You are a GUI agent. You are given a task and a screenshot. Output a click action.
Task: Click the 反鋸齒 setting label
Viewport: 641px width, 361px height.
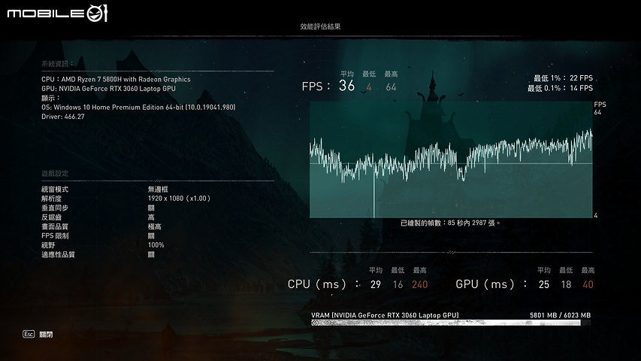tap(52, 217)
